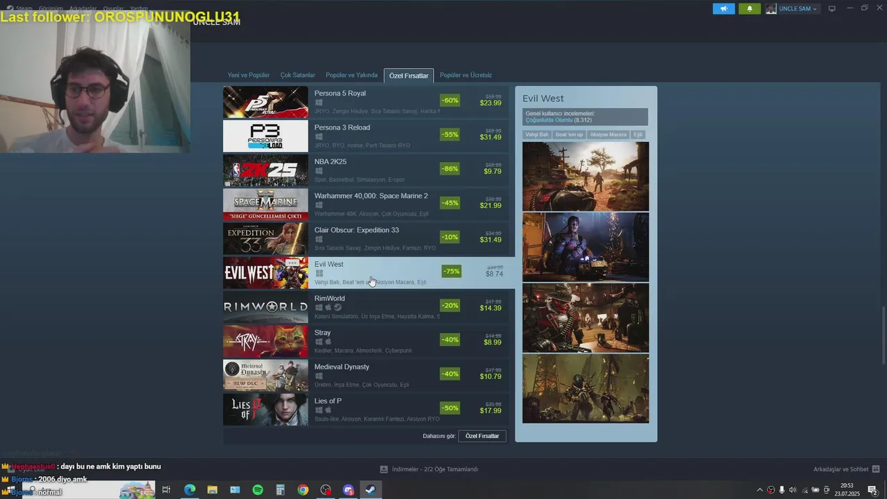This screenshot has height=499, width=887.
Task: Click the Beat 'em up tag in preview panel
Action: tap(569, 134)
